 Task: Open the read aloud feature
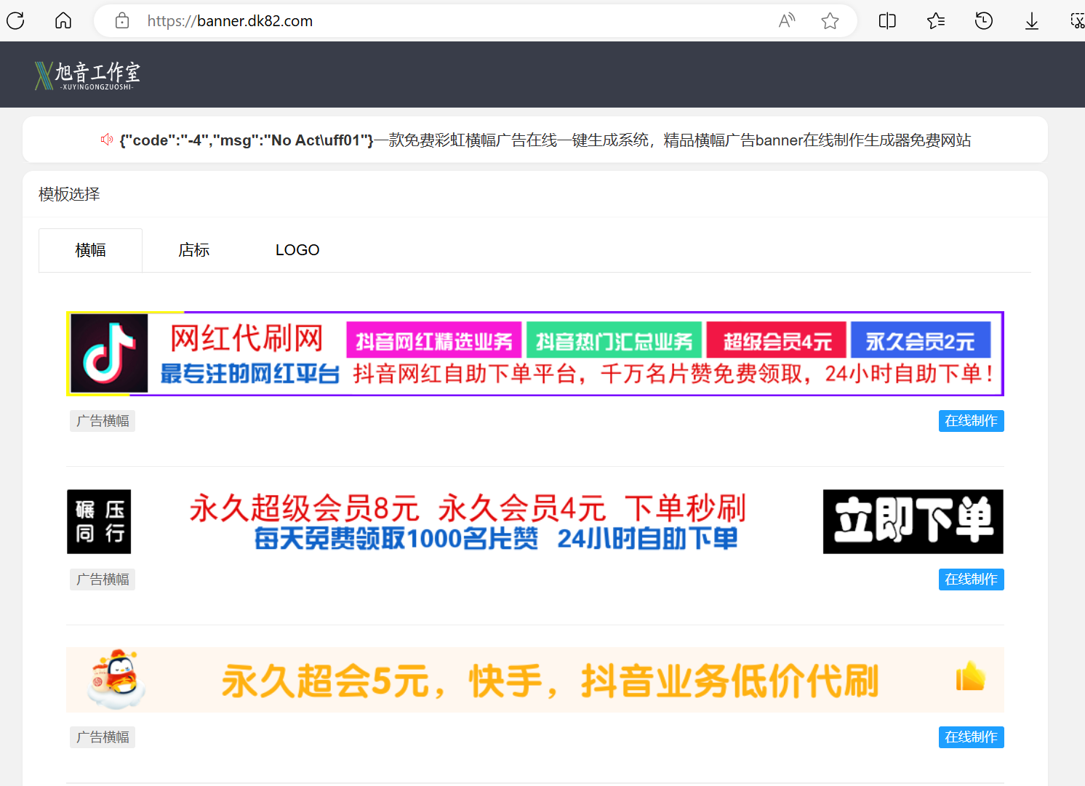(787, 21)
